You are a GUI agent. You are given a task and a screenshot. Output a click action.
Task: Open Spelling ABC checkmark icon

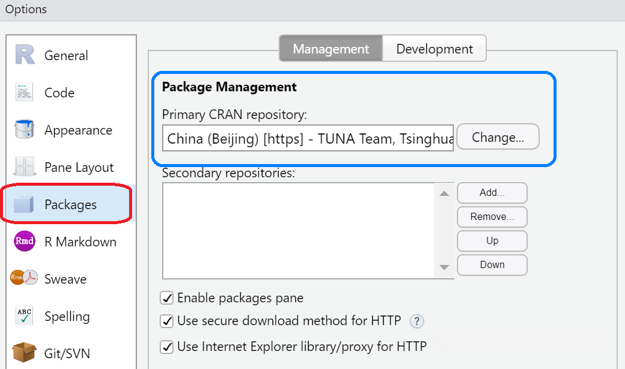click(x=25, y=316)
